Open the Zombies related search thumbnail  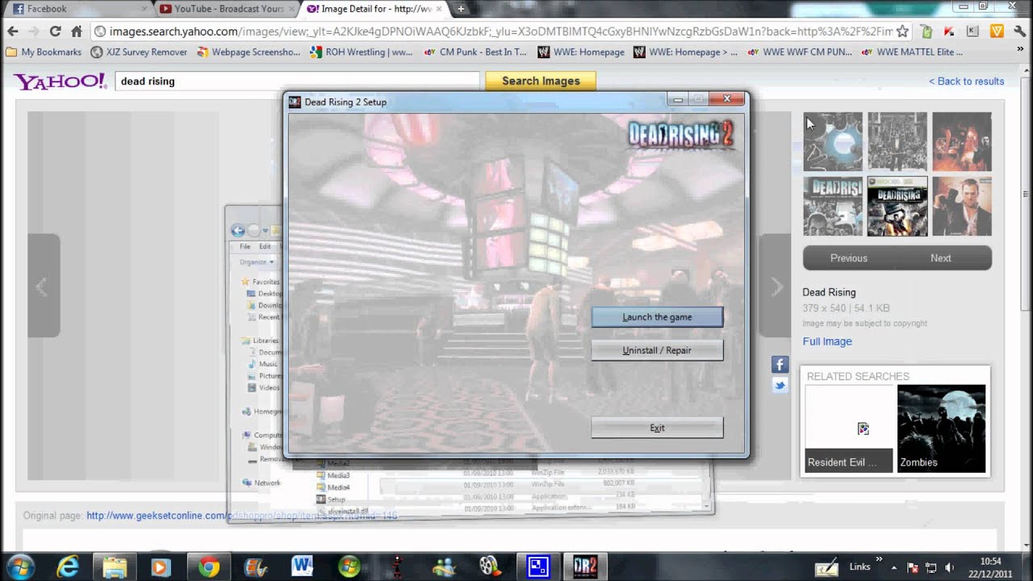[941, 428]
